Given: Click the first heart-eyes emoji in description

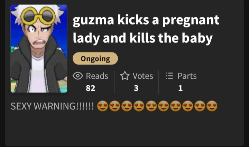Looking at the screenshot, I should (x=103, y=106).
